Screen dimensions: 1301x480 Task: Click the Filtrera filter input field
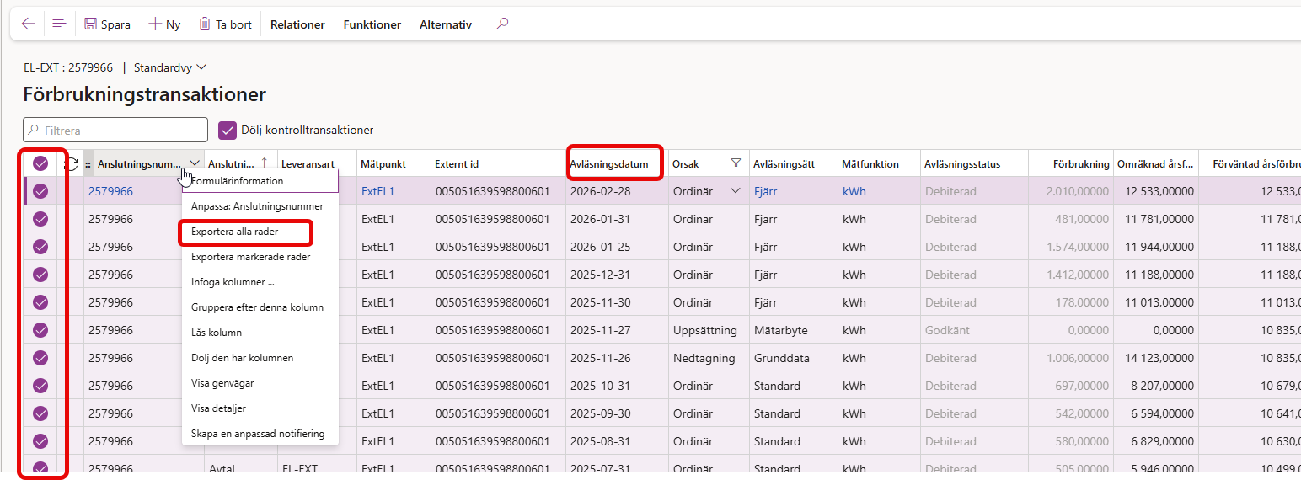pos(115,131)
